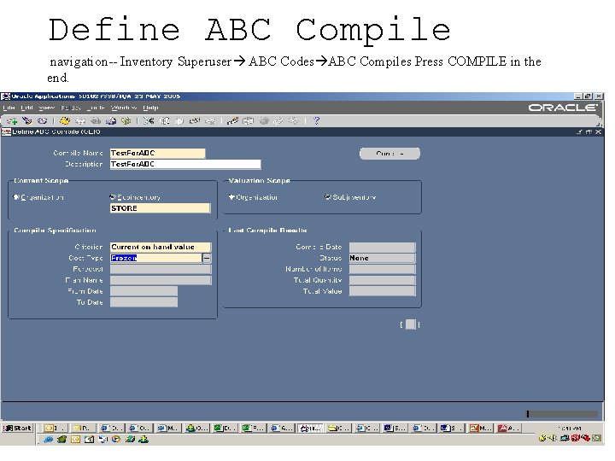The width and height of the screenshot is (615, 461).
Task: Click the Compile button
Action: (x=389, y=154)
